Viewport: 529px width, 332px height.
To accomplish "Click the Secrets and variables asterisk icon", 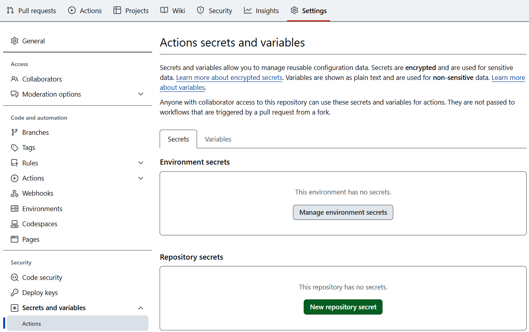I will (15, 308).
